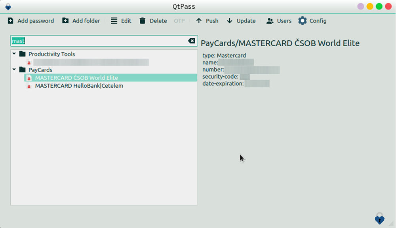Delete the selected password entry

pos(153,21)
